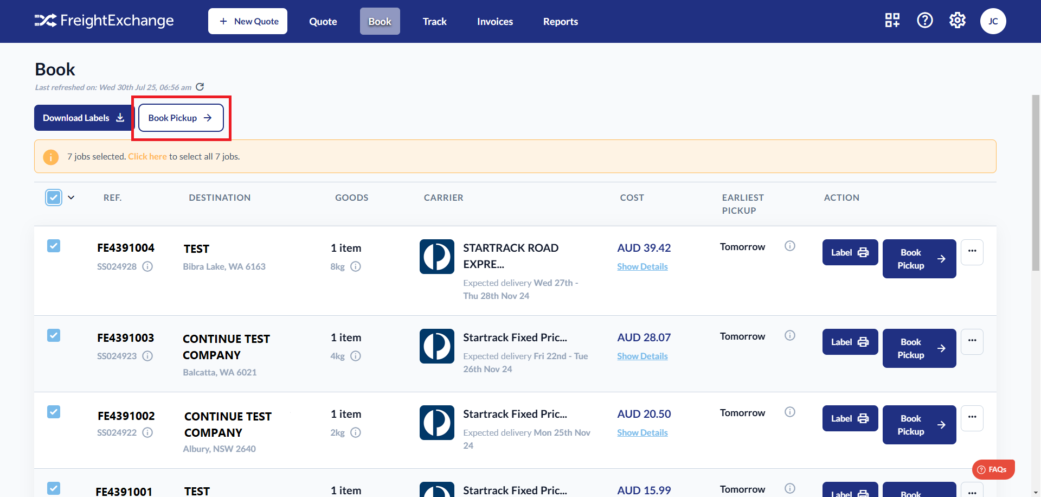Viewport: 1041px width, 497px height.
Task: Open the JC user avatar menu
Action: tap(993, 21)
